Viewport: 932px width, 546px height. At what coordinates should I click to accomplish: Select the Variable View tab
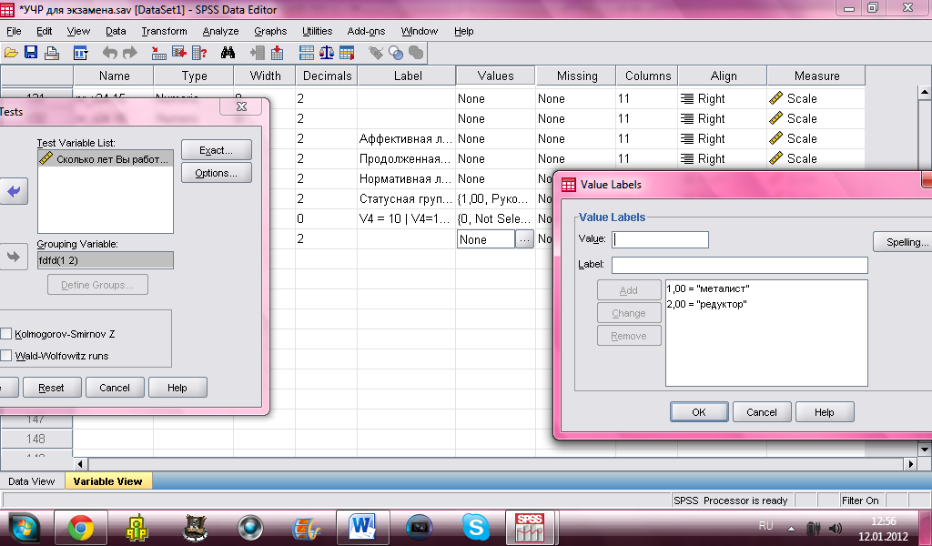107,481
